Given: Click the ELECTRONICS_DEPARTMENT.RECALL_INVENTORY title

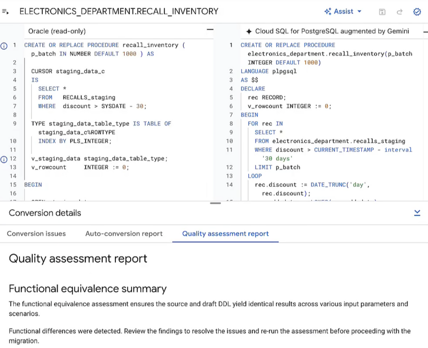Looking at the screenshot, I should coord(119,11).
